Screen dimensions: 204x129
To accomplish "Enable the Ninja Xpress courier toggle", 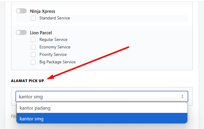I will tap(21, 11).
